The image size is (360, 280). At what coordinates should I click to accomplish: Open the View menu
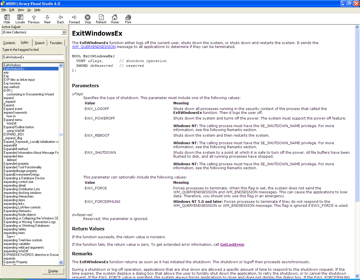(21, 10)
